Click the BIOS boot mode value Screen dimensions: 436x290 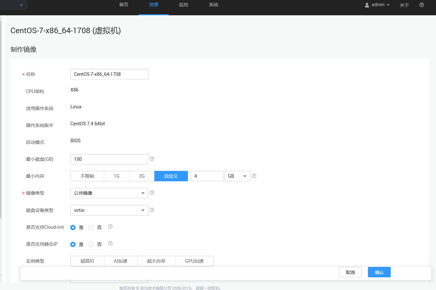coord(76,141)
